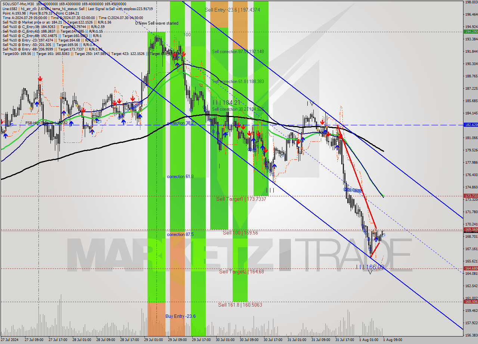Click the red 164.680 price tag
The image size is (478, 344).
tap(471, 268)
